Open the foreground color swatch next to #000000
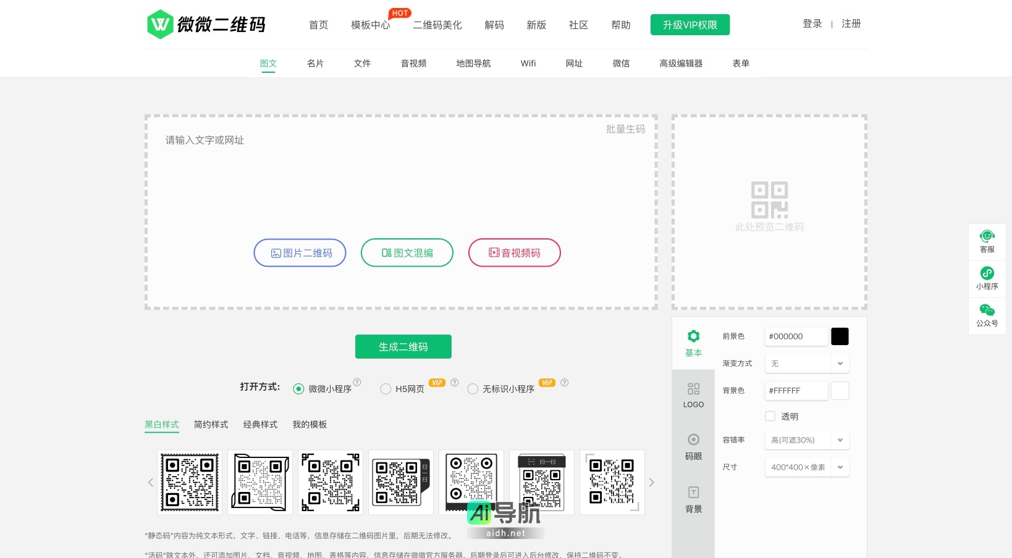 (x=840, y=336)
